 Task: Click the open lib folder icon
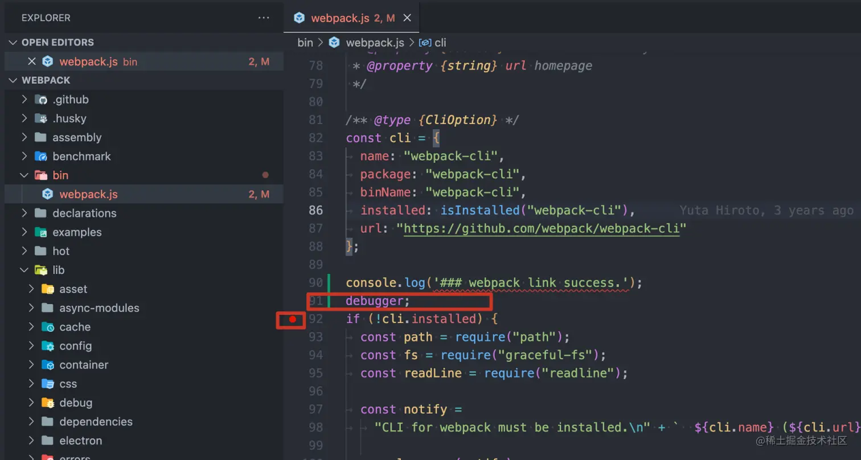40,270
